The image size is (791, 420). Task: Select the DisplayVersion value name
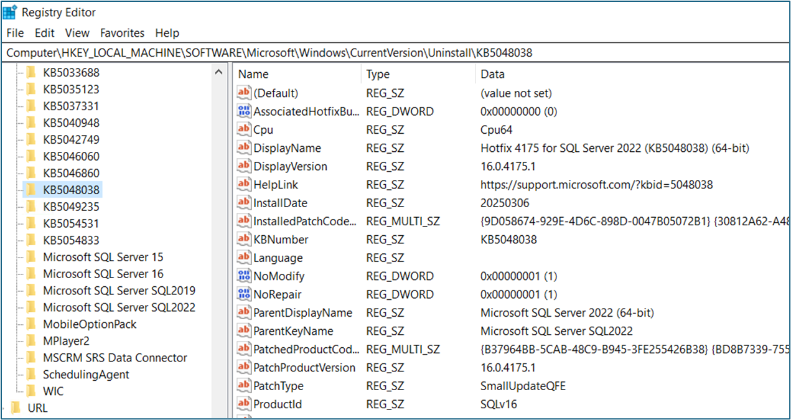pos(290,166)
